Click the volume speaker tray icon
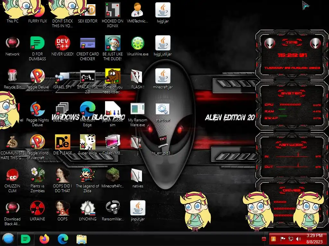This screenshot has width=329, height=246. coord(298,239)
